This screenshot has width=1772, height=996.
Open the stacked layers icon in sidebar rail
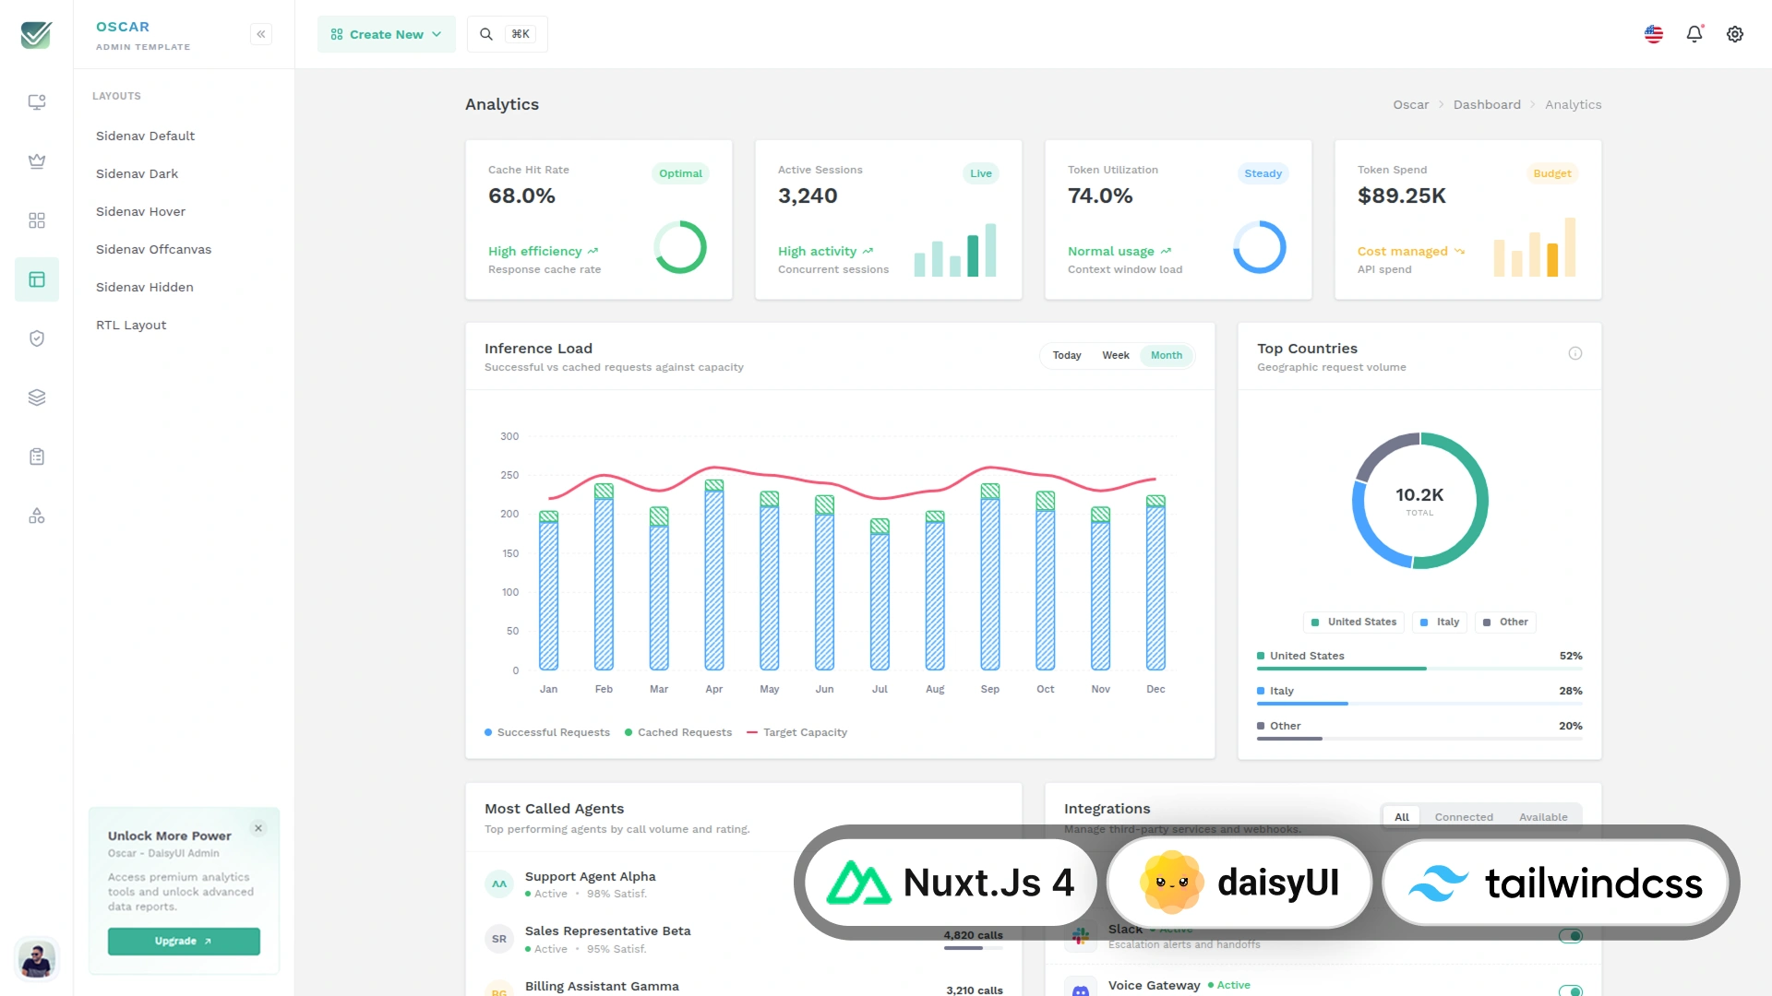[x=37, y=397]
